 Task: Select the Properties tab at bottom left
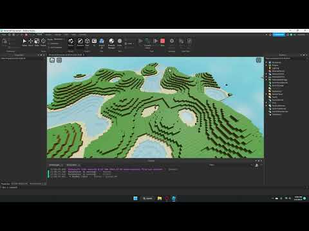(x=5, y=184)
